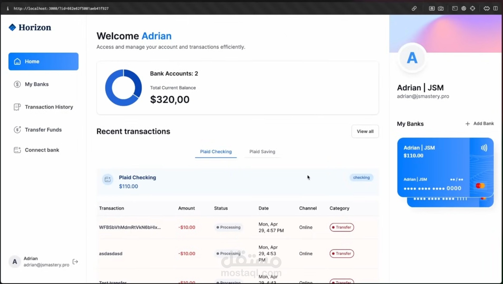Switch to the Plaid Saving tab
This screenshot has width=503, height=284.
[x=262, y=152]
